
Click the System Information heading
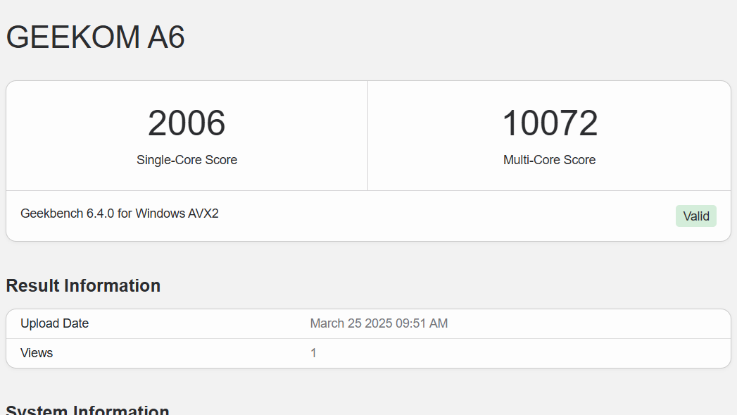tap(87, 409)
